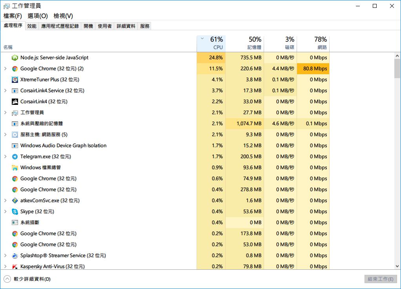Viewport: 401px width, 289px height.
Task: Click the Skype process icon
Action: pos(15,212)
